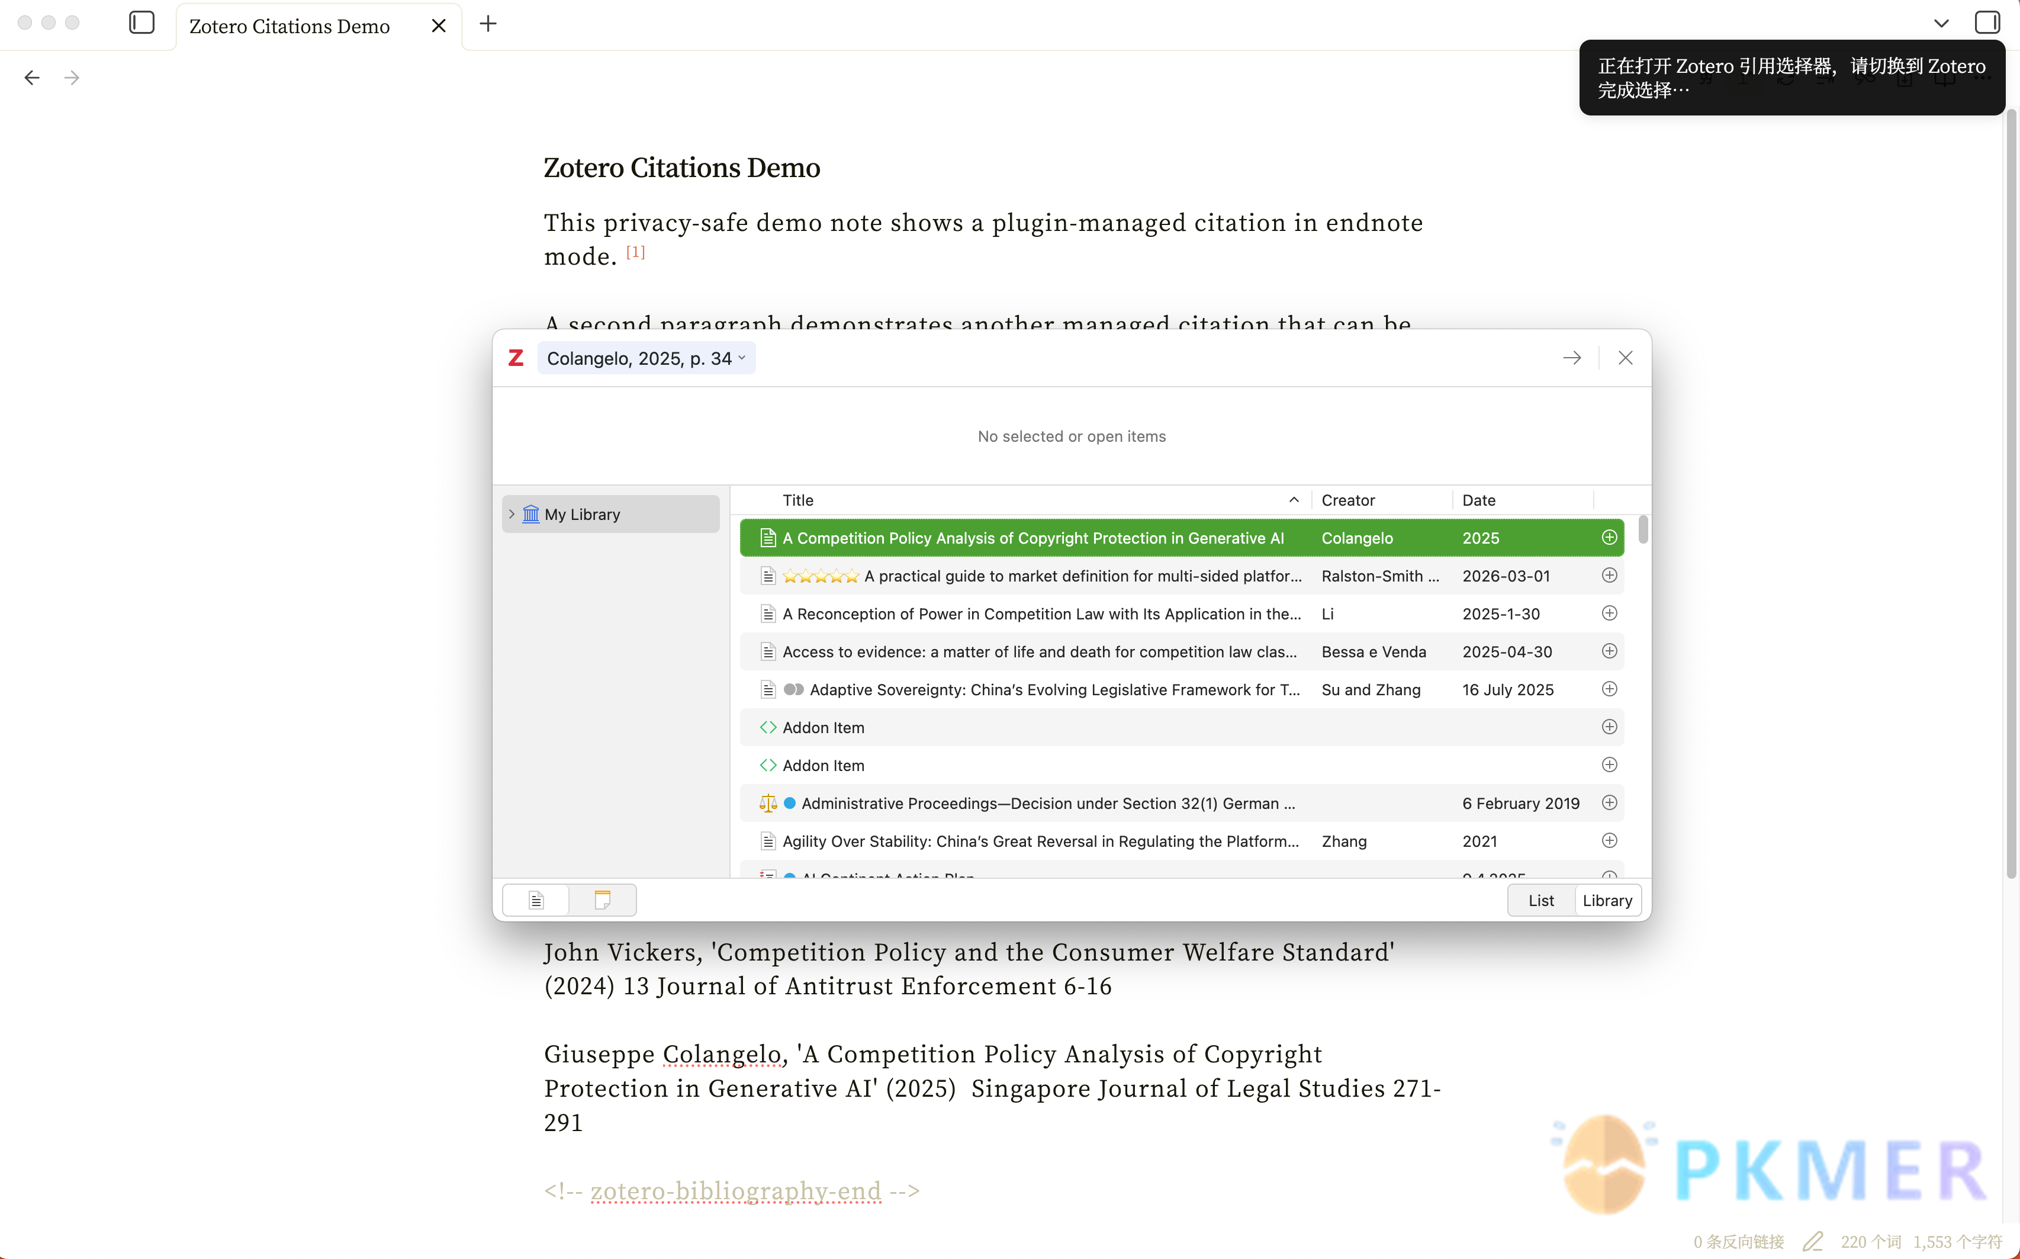Viewport: 2020px width, 1259px height.
Task: Select 'Access to evidence' row
Action: click(x=1182, y=651)
